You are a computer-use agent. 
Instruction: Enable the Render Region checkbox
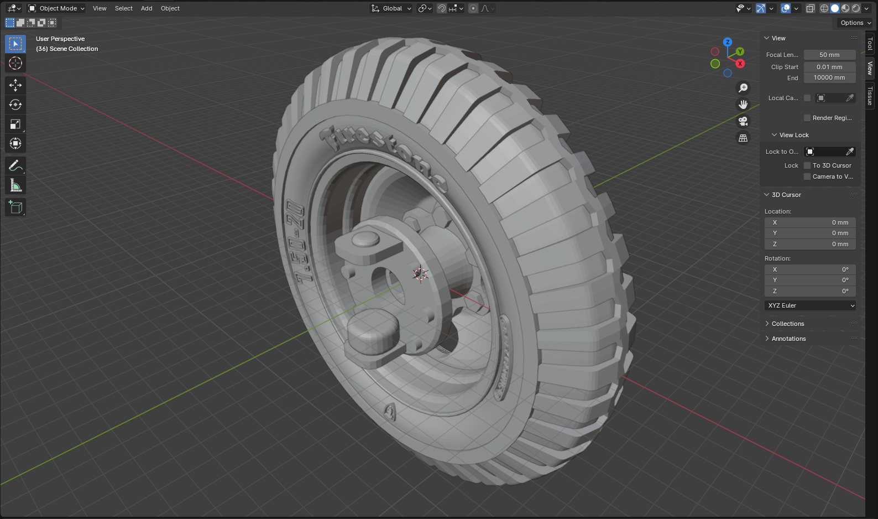pos(807,118)
